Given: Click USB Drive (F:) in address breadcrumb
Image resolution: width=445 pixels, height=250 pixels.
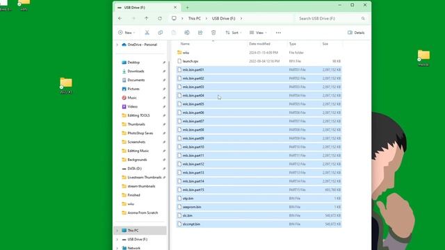Looking at the screenshot, I should click(x=224, y=19).
